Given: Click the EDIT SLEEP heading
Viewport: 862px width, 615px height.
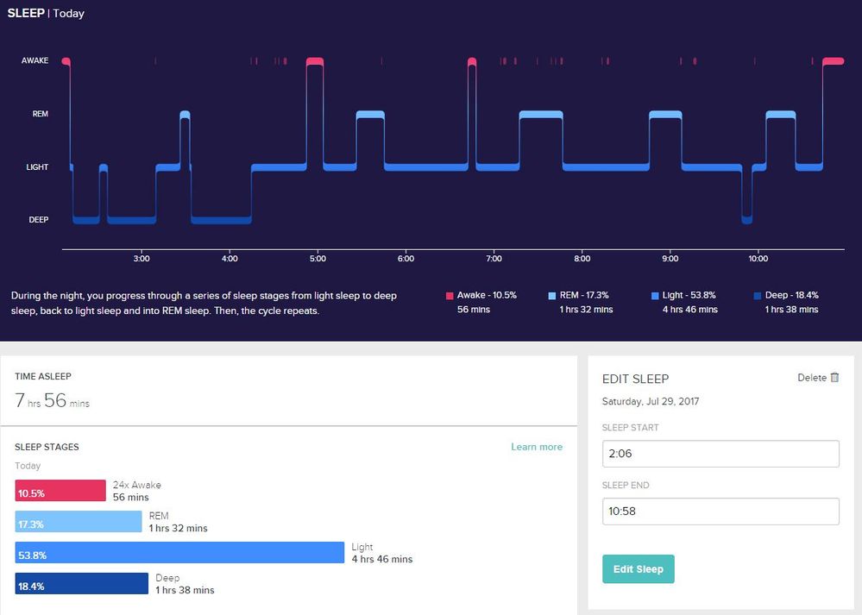Looking at the screenshot, I should click(636, 379).
